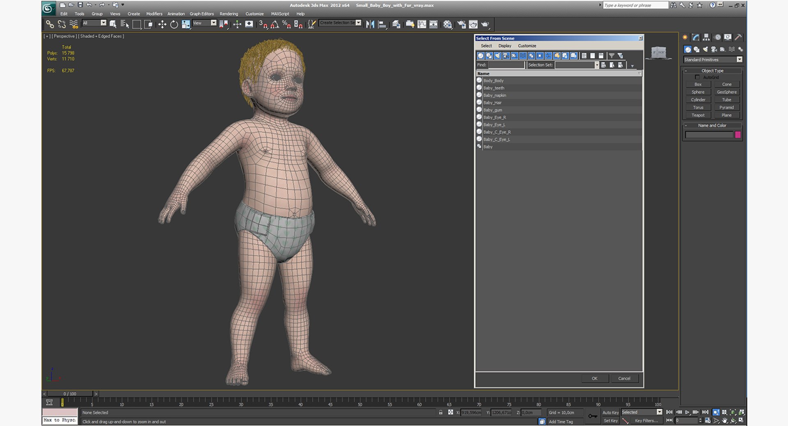Toggle the Angle Snap tool

point(275,24)
